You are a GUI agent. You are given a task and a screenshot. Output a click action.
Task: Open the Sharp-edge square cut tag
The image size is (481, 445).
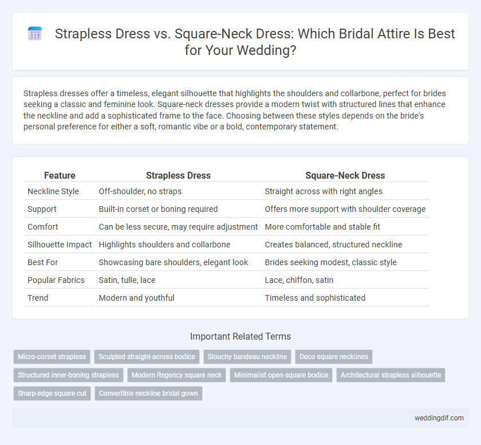tap(52, 393)
